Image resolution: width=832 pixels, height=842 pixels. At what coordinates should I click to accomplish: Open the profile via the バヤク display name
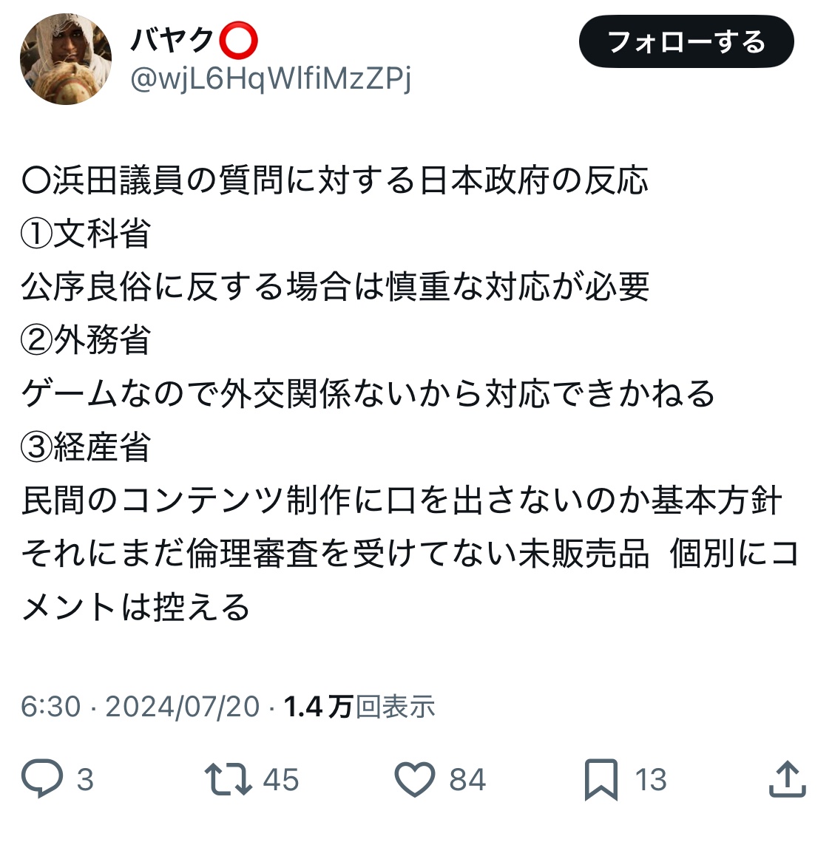pyautogui.click(x=173, y=40)
